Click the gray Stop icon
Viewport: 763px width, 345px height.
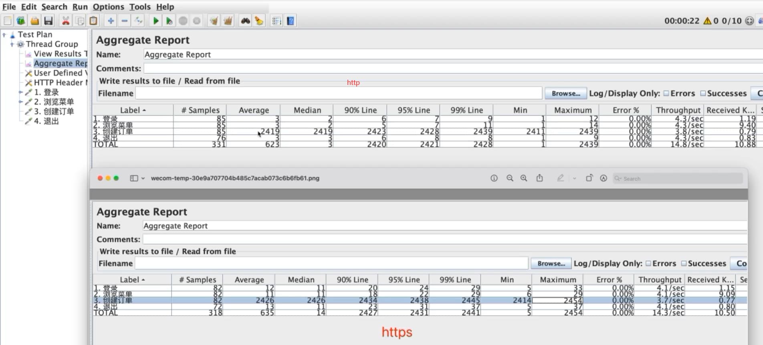[183, 21]
